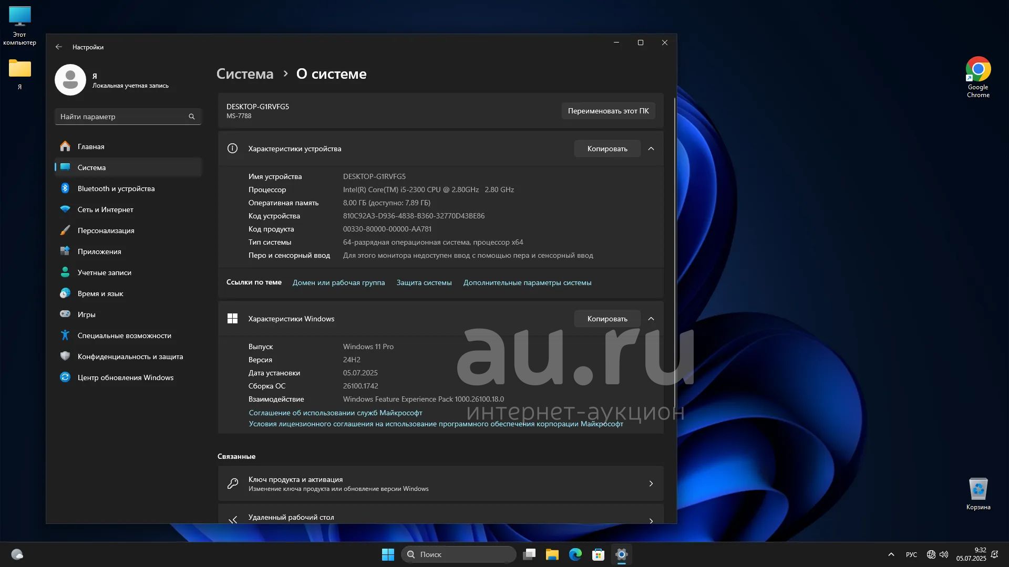Viewport: 1009px width, 567px height.
Task: Click the taskbar Поиск search box
Action: (458, 554)
